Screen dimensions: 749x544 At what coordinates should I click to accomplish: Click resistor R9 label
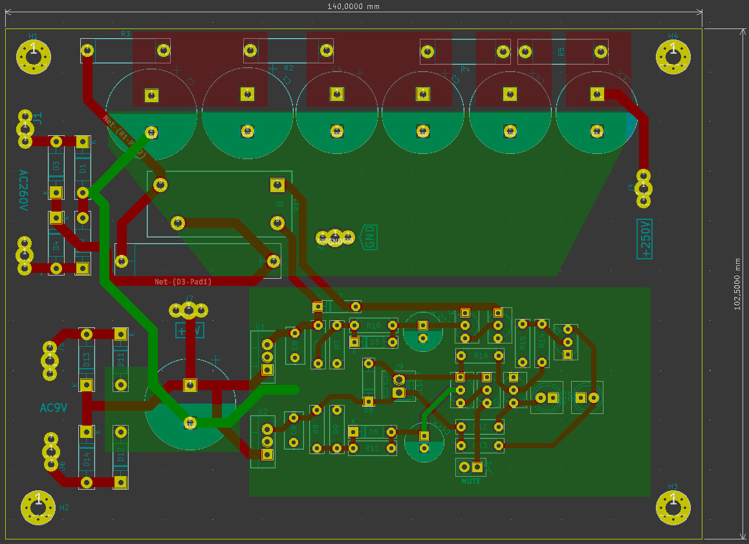point(336,430)
